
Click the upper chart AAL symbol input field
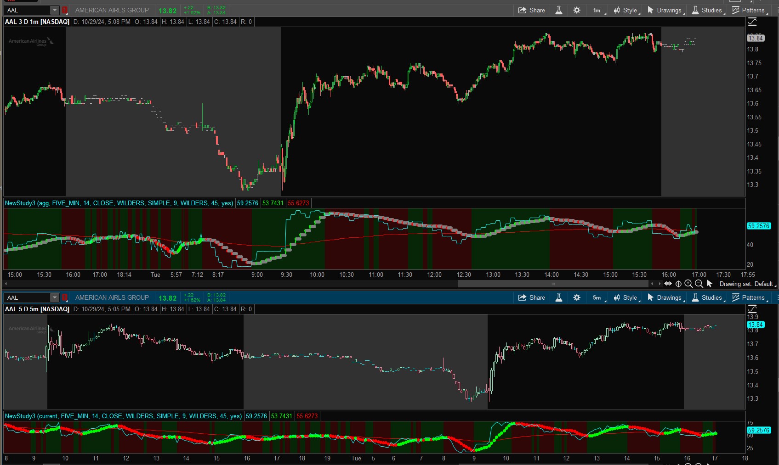click(x=27, y=10)
